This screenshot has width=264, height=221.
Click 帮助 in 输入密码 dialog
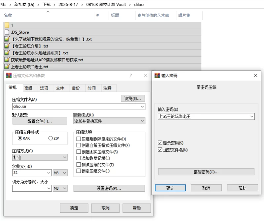pos(243,188)
